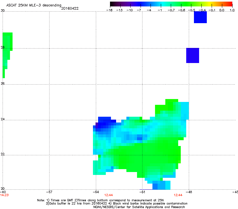Click the -1 color bar tick label
This screenshot has width=238, height=209.
point(160,10)
